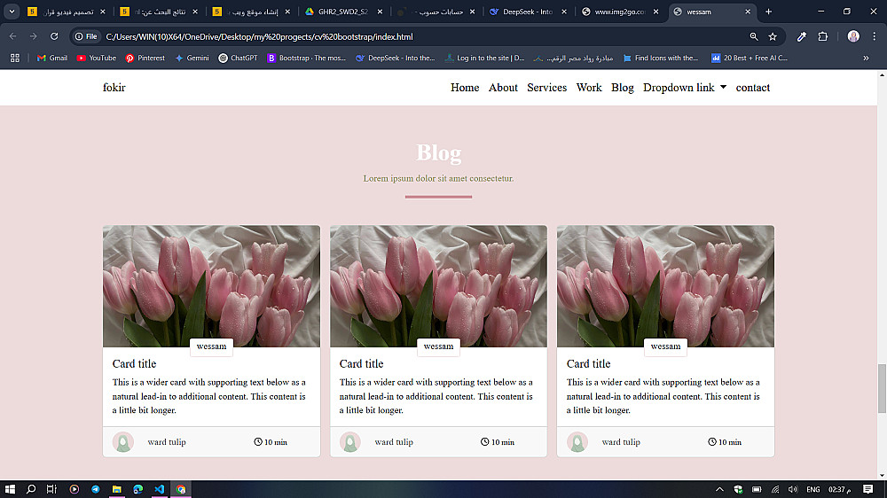The height and width of the screenshot is (498, 887).
Task: Expand the Dropdown link menu in navbar
Action: (685, 88)
